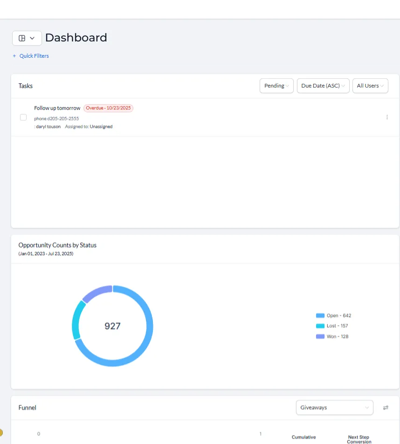This screenshot has width=400, height=444.
Task: Open the dashboard layout switcher icon
Action: (27, 38)
